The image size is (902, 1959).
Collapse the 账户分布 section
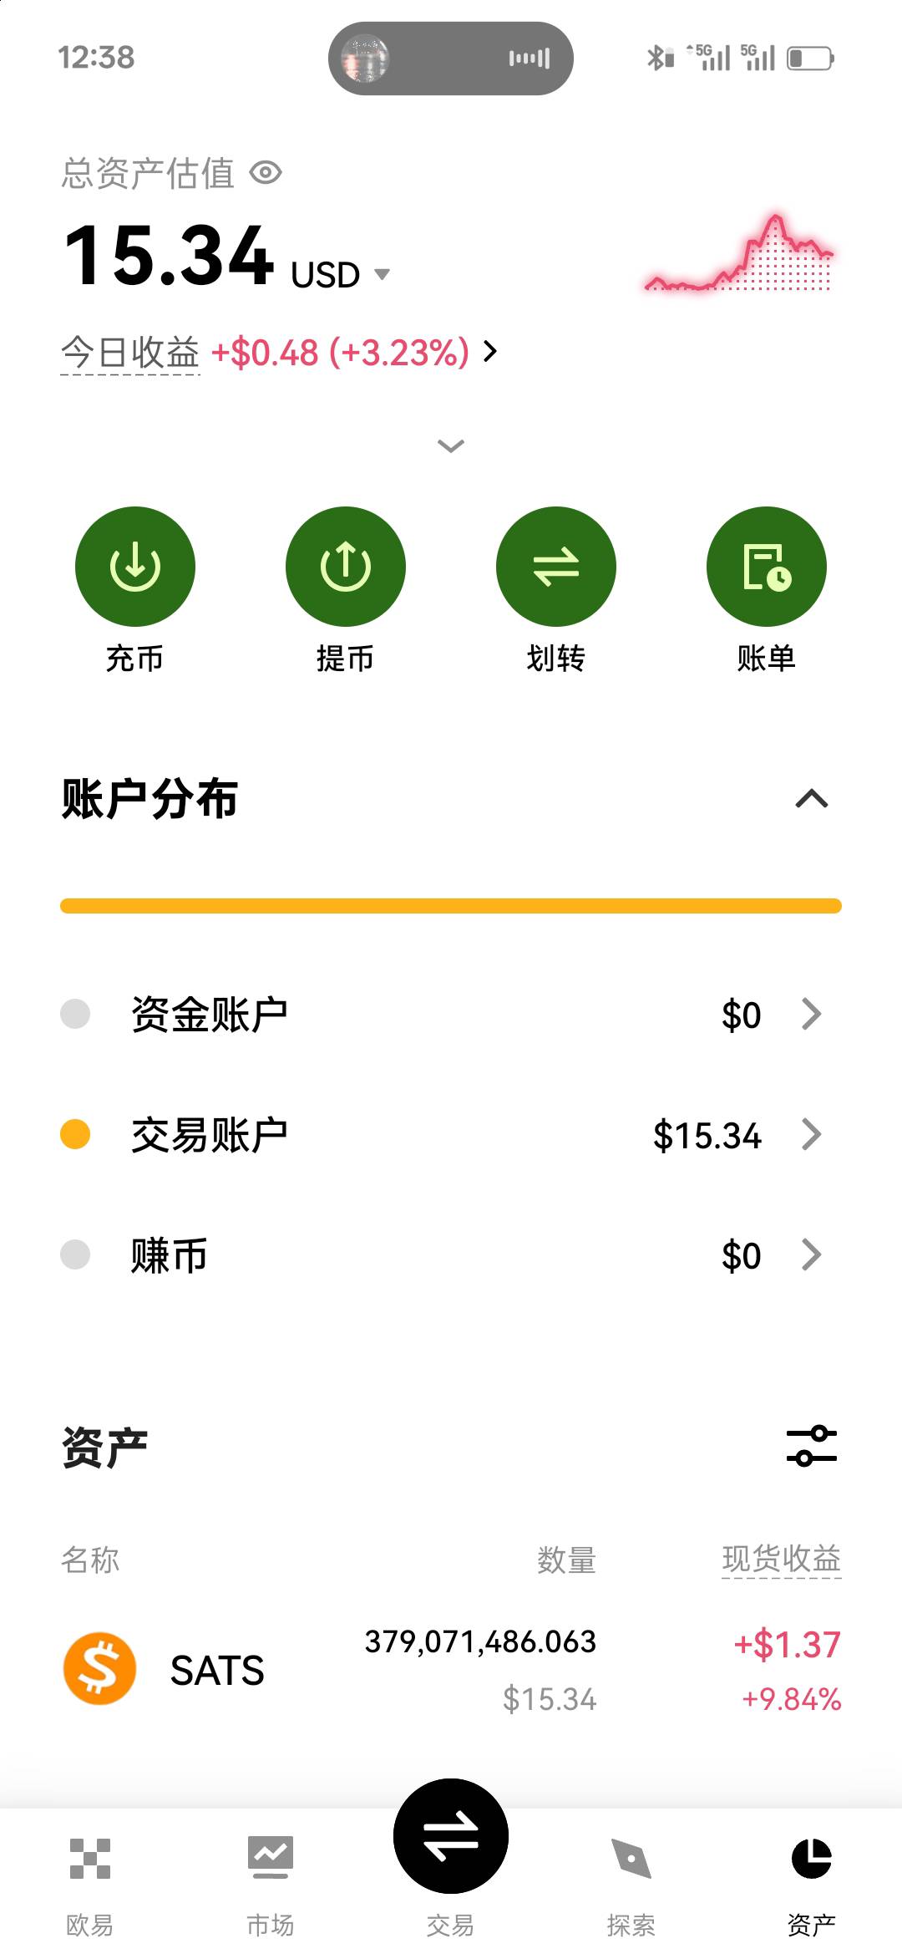click(811, 799)
